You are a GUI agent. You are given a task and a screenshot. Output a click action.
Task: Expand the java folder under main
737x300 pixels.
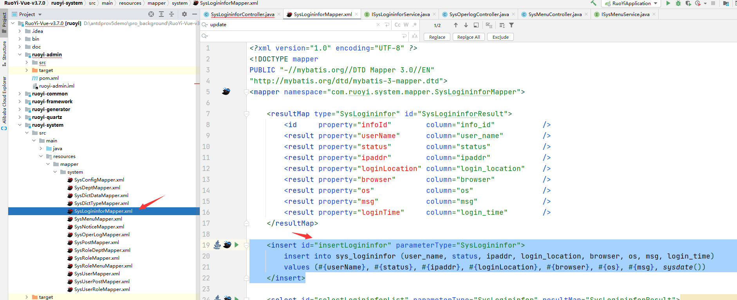tap(41, 148)
